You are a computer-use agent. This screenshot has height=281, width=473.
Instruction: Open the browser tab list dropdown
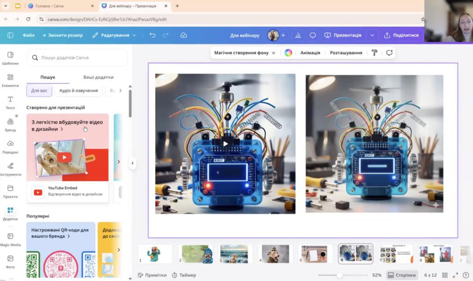pyautogui.click(x=6, y=6)
